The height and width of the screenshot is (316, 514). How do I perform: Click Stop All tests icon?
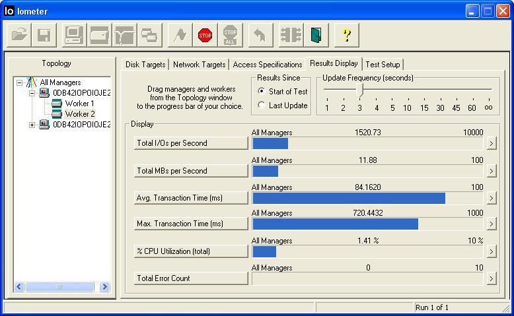231,35
